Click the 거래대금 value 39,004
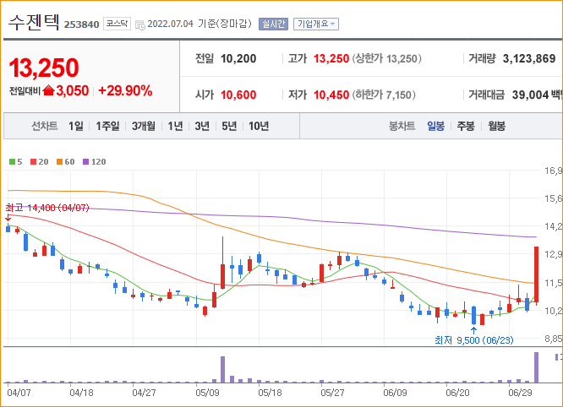The image size is (563, 407). (530, 95)
